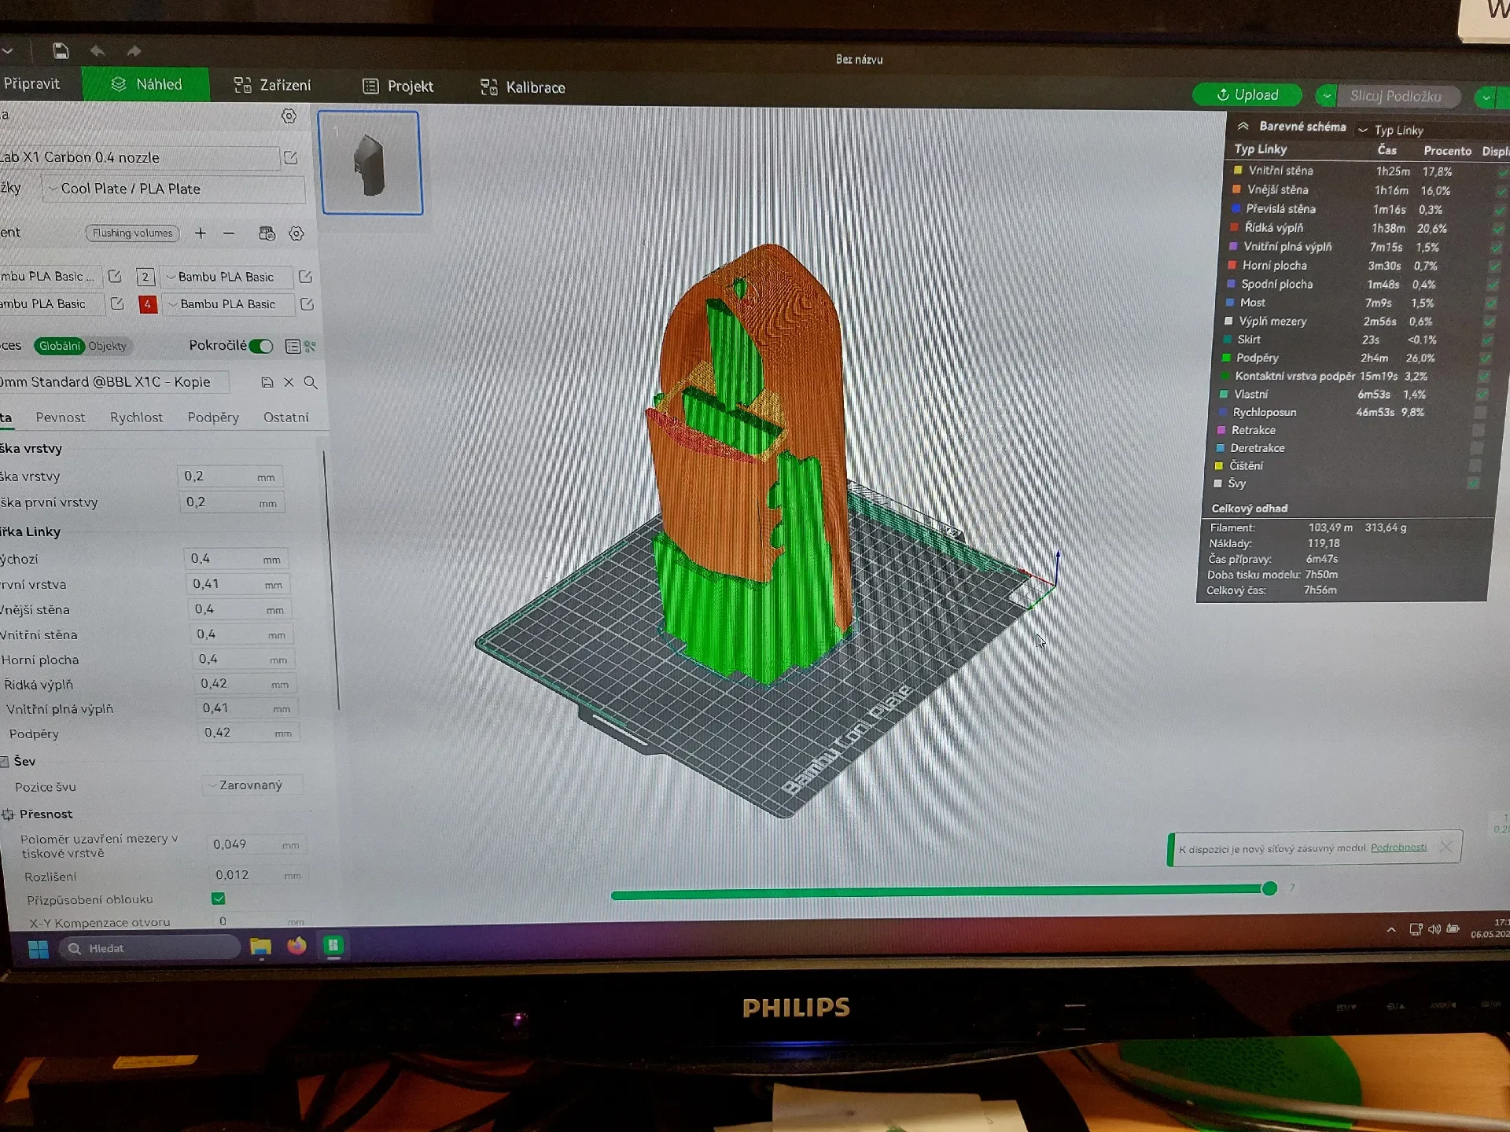The image size is (1510, 1132).
Task: Open the top-left menu dropdown arrow
Action: click(x=7, y=51)
